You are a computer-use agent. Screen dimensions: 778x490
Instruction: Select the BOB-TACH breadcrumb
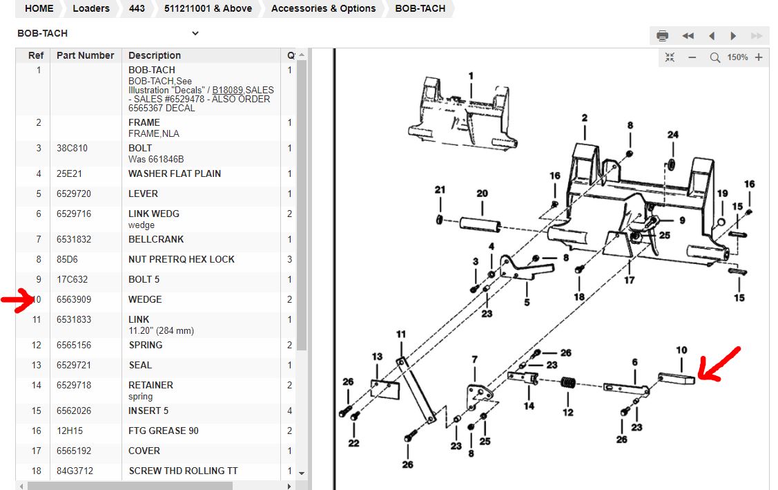point(420,8)
